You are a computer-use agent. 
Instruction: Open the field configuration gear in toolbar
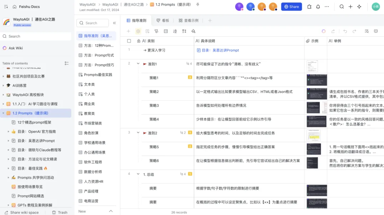[x=138, y=31]
